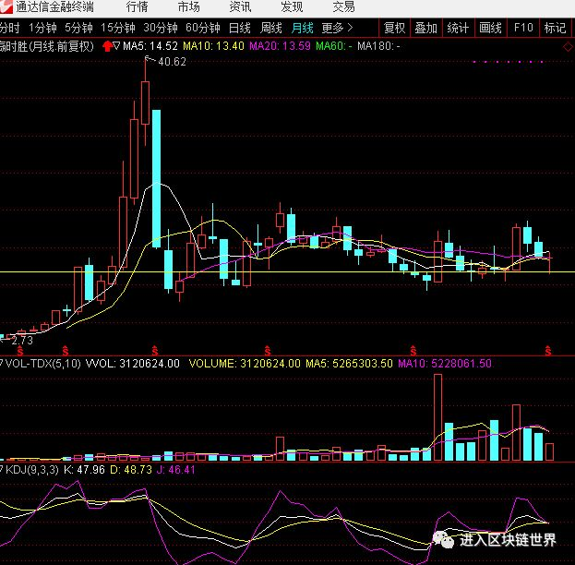Click the volume MA10: 5228061.50 label

pyautogui.click(x=445, y=364)
